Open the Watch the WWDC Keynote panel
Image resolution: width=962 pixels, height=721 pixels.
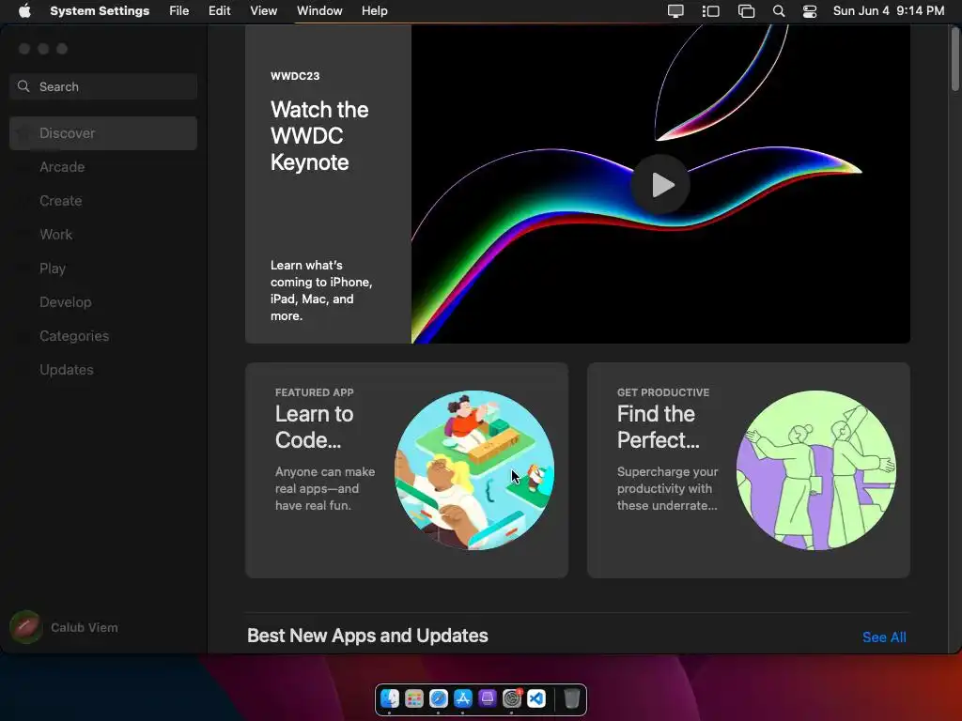328,184
